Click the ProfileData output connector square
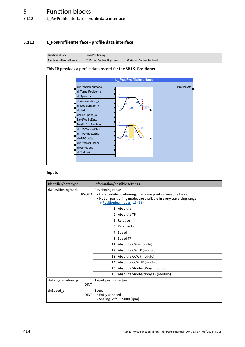The image size is (245, 347). pos(193,89)
